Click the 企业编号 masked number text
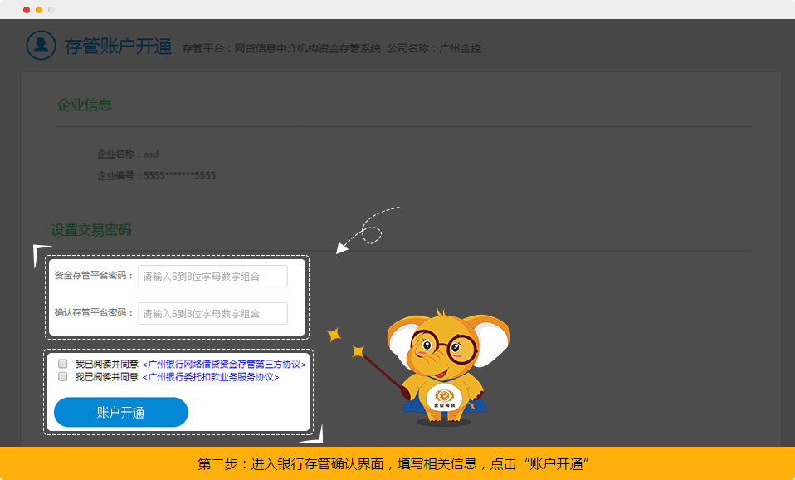 [179, 176]
